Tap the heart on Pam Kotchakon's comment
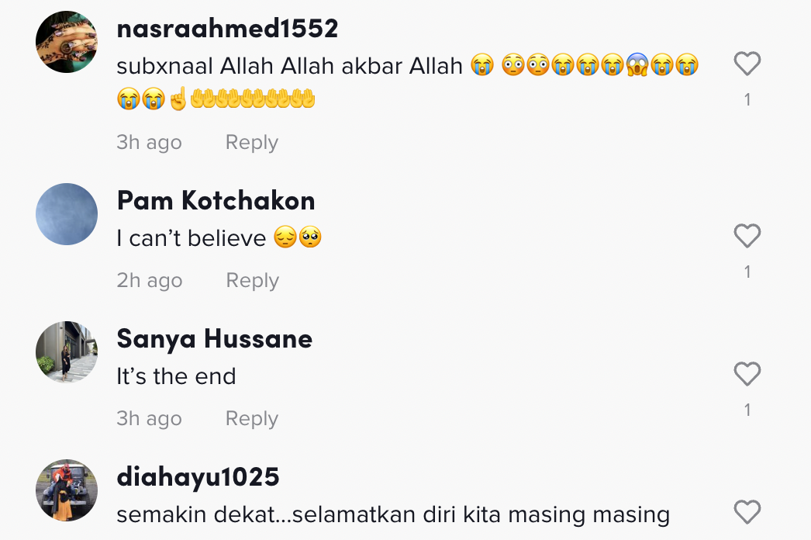 (747, 236)
